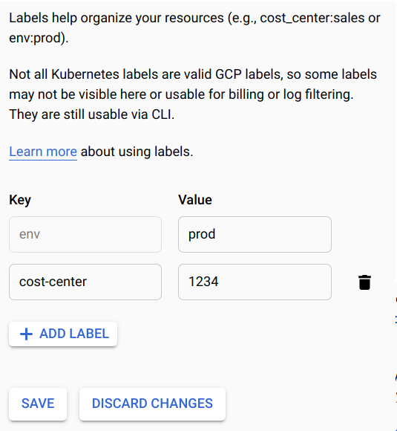Open the Learn more link

click(x=43, y=152)
